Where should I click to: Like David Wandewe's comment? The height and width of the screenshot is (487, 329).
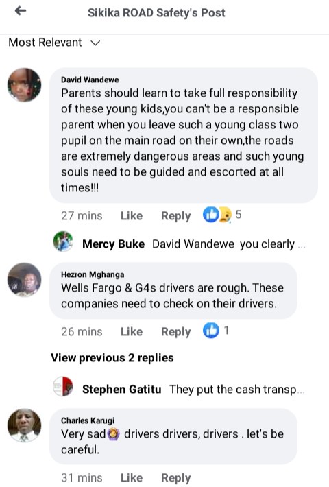132,215
